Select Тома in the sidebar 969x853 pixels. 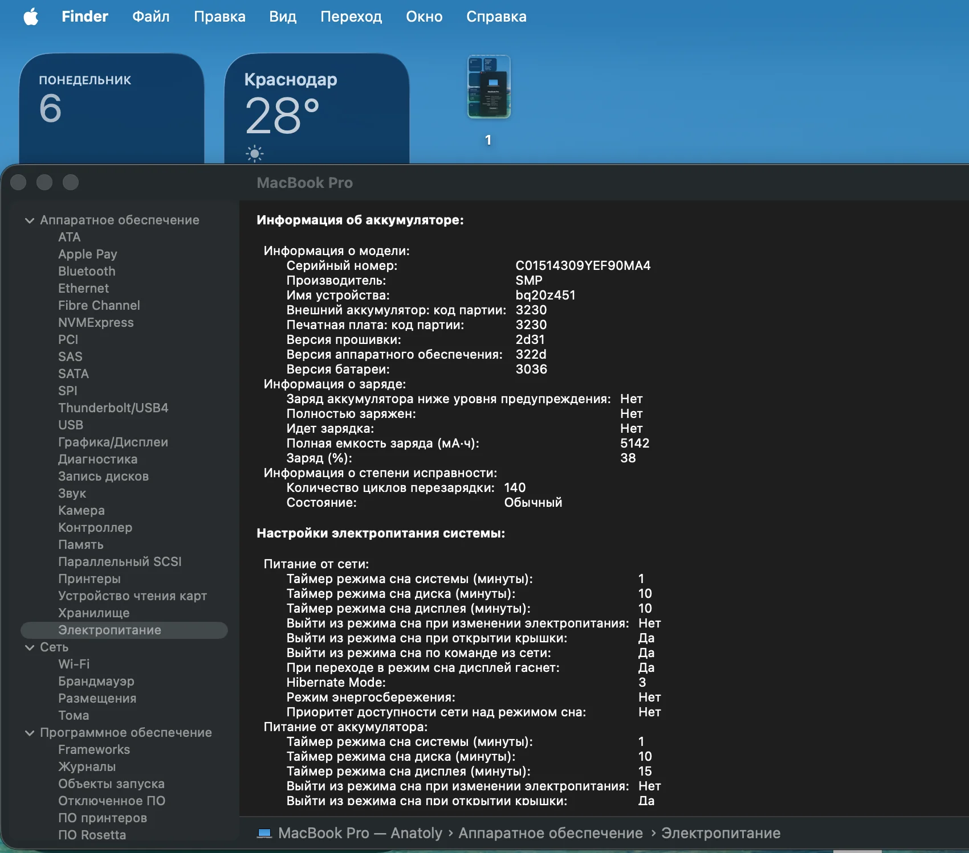(74, 716)
